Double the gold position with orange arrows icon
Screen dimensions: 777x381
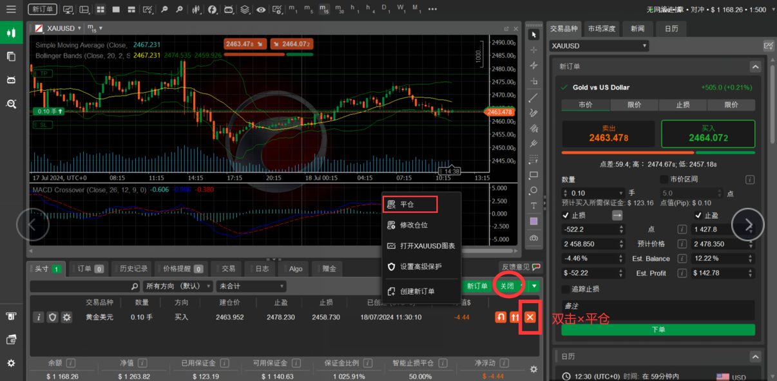(515, 317)
